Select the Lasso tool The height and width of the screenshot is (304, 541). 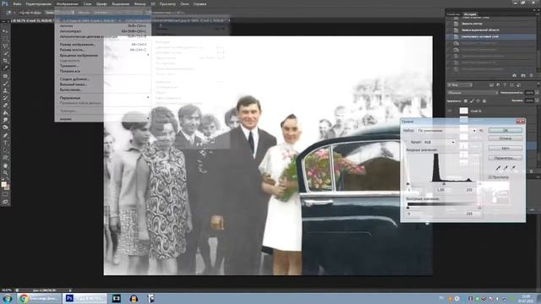pyautogui.click(x=5, y=46)
